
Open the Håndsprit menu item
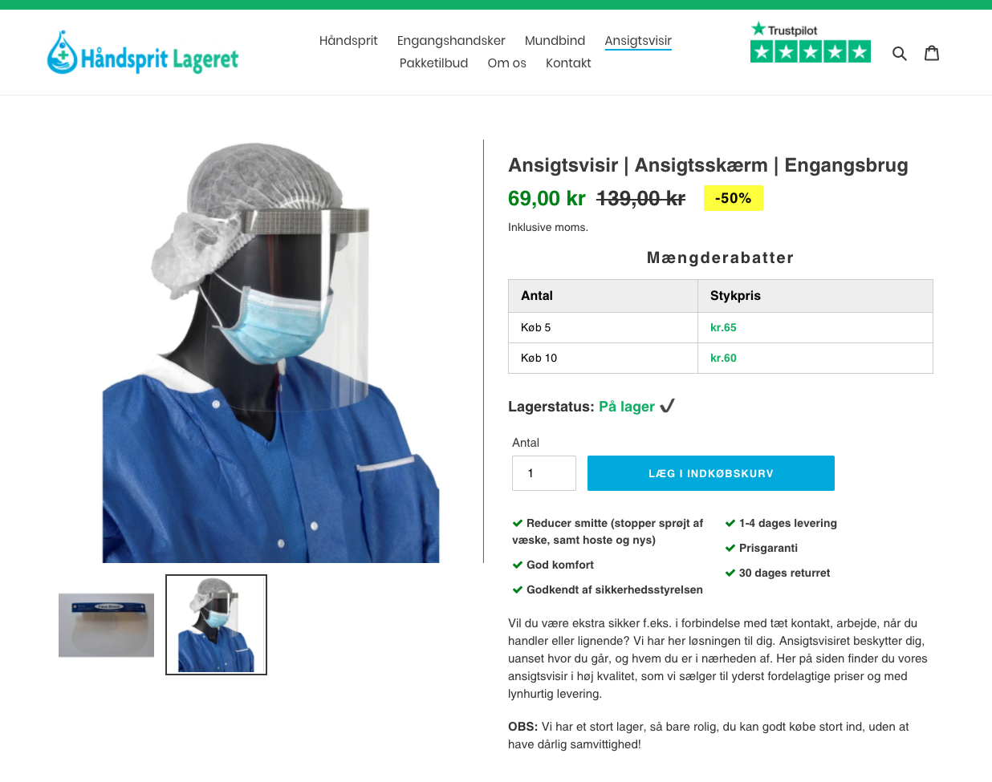[x=348, y=40]
